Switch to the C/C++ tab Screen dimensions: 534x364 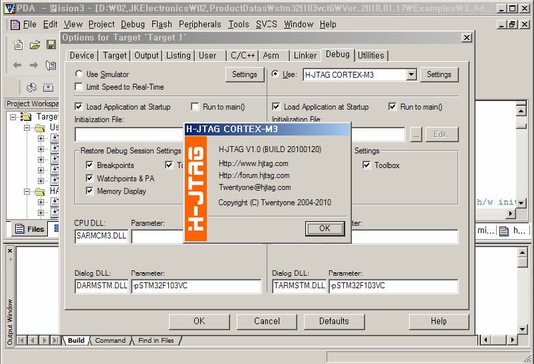point(243,55)
